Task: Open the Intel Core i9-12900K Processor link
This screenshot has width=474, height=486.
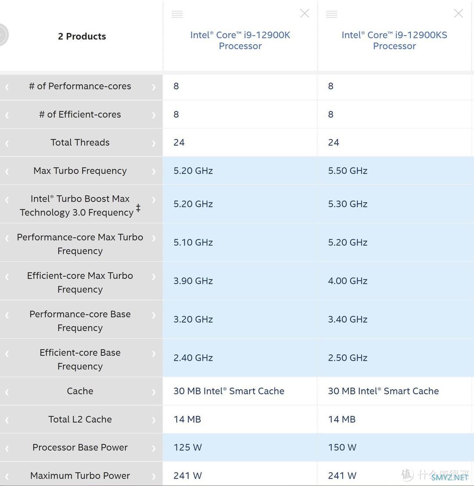Action: click(240, 40)
